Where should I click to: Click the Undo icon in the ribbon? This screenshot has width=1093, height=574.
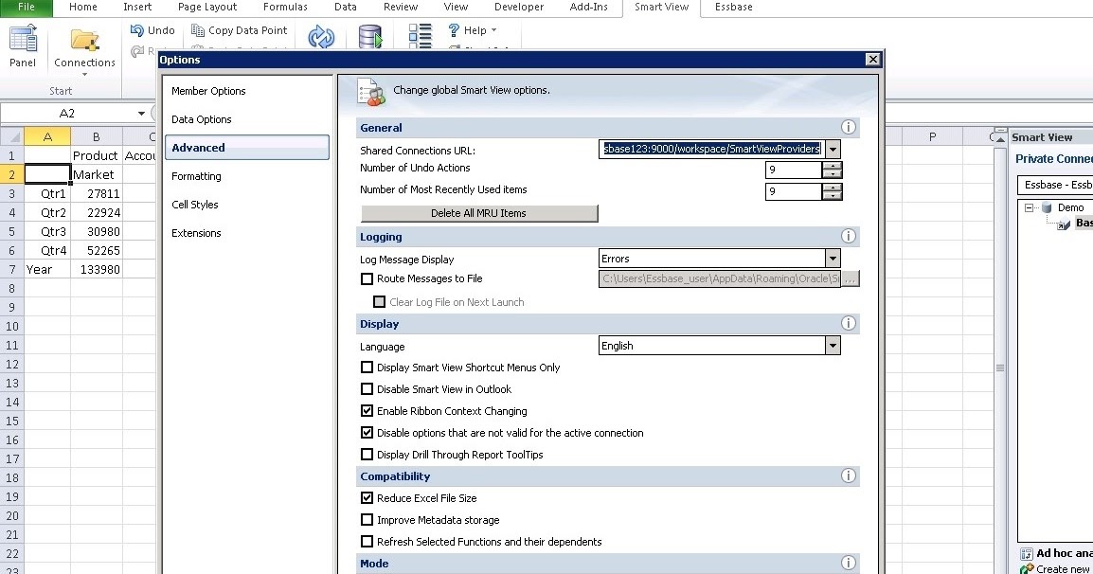pyautogui.click(x=135, y=30)
